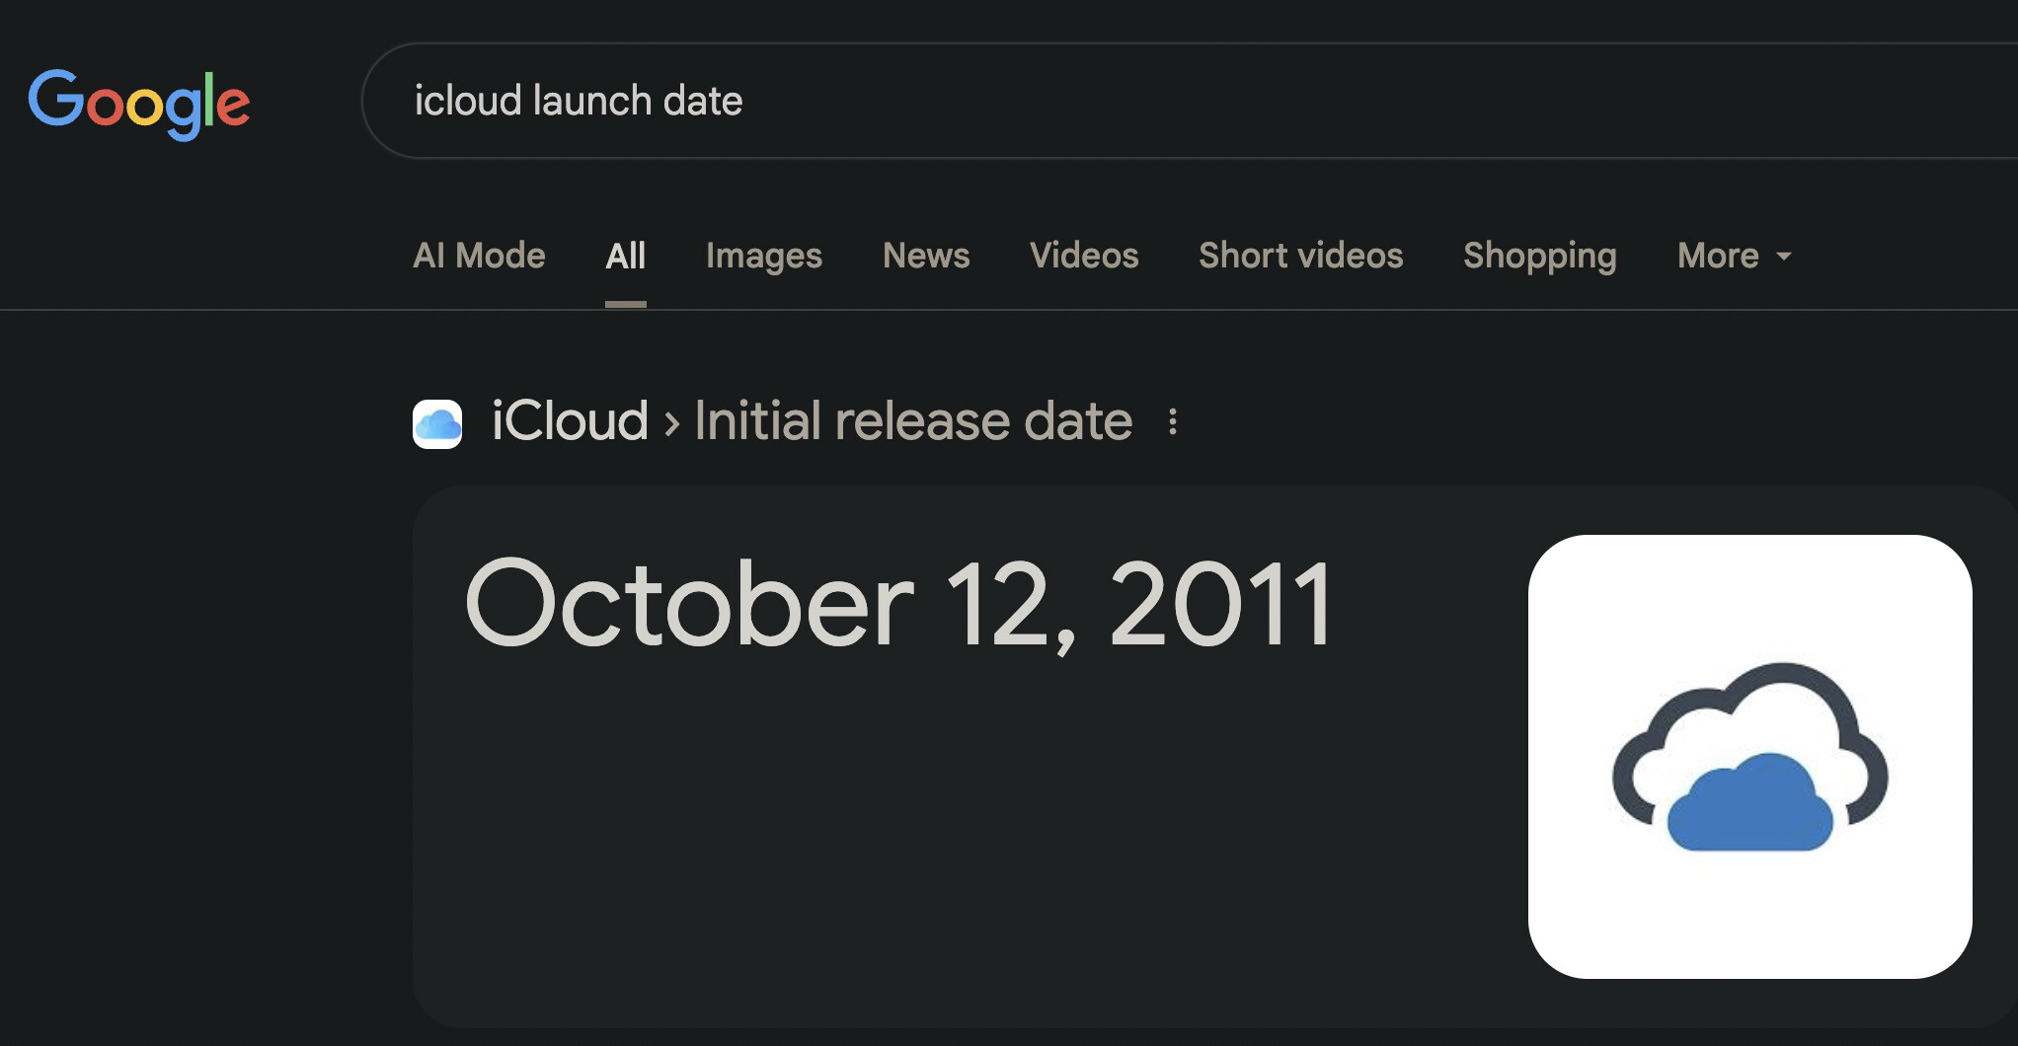Screen dimensions: 2018x1046
Task: Click the large iCloud logo image
Action: click(1749, 756)
